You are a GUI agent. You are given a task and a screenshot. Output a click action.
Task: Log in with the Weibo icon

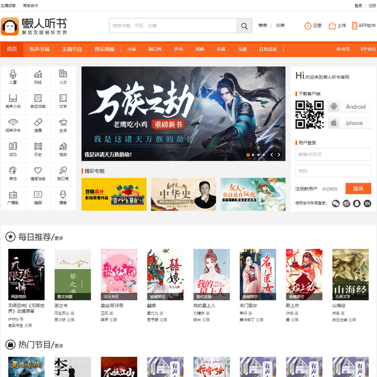pyautogui.click(x=346, y=203)
